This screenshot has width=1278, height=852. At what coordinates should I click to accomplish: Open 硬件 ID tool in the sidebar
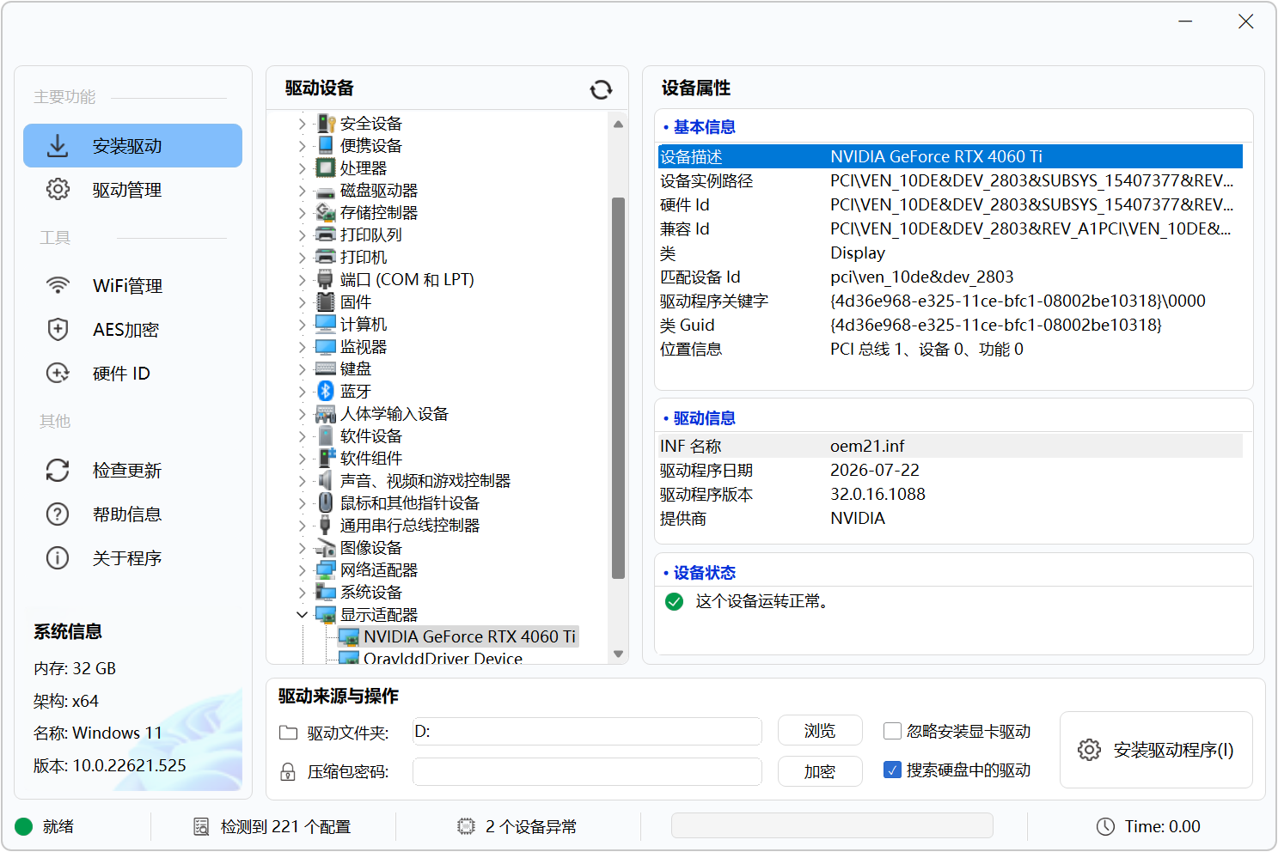[133, 374]
